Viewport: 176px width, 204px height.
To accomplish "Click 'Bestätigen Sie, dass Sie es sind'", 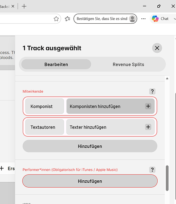I will [102, 19].
